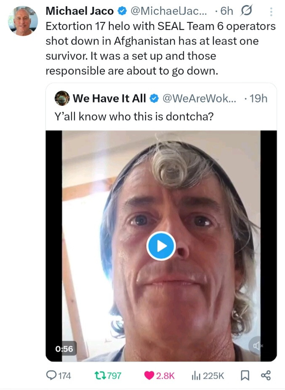Like the post with the heart icon
The image size is (285, 390).
(149, 375)
